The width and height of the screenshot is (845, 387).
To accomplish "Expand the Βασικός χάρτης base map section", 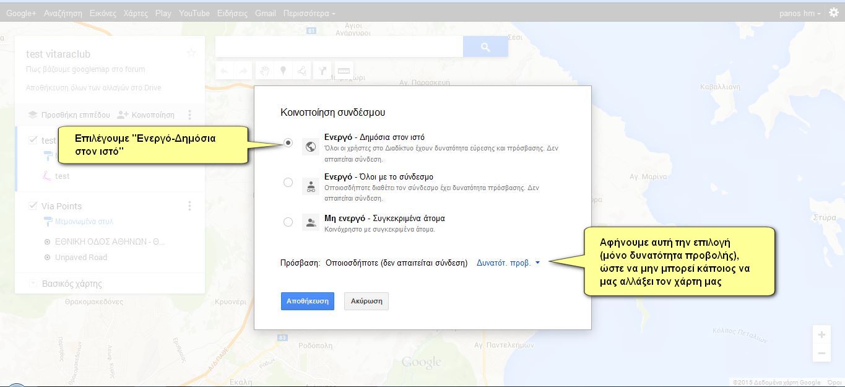I will click(x=33, y=284).
